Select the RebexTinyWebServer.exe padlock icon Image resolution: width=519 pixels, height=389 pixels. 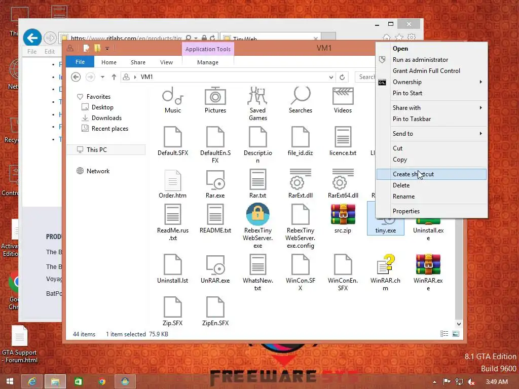(257, 214)
